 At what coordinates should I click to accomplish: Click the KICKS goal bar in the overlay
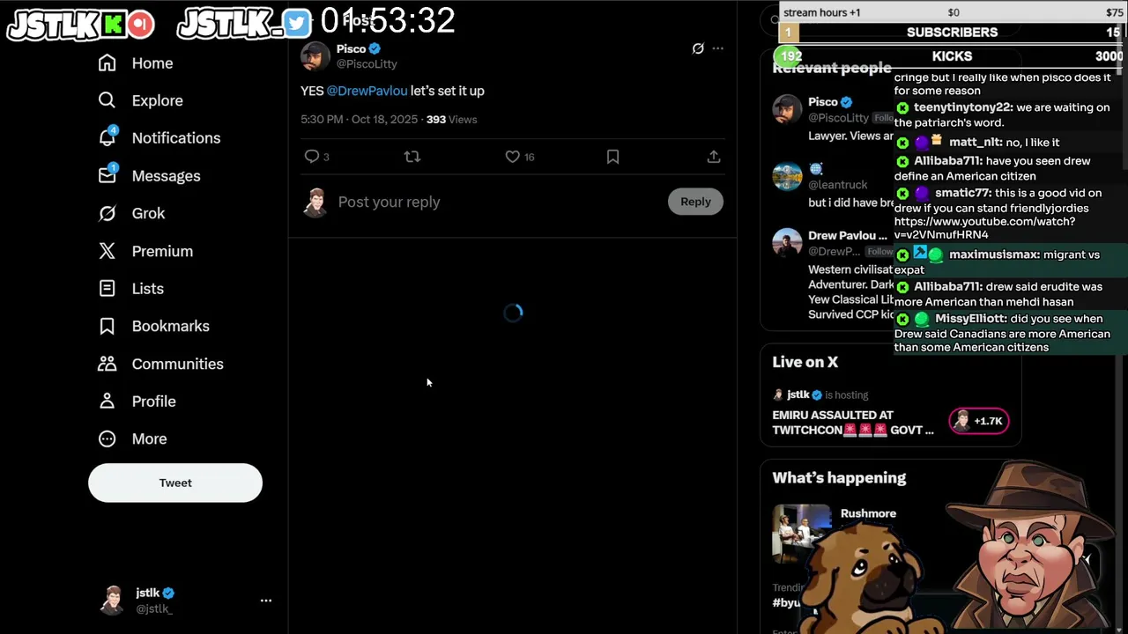coord(952,56)
